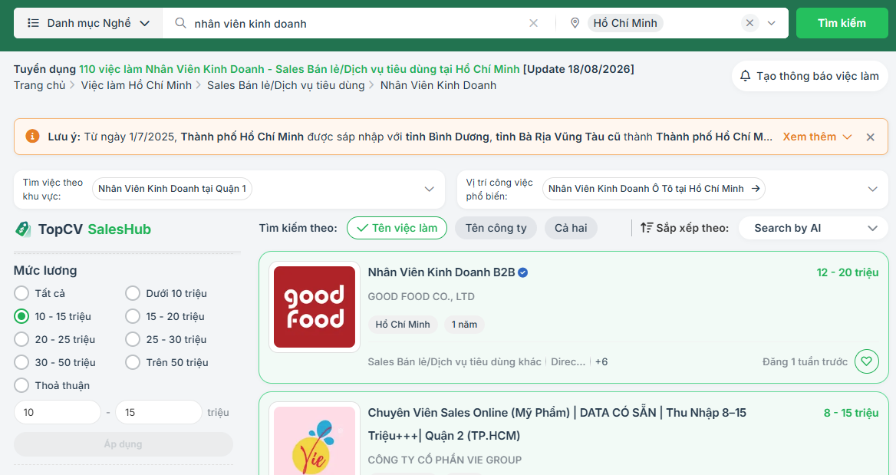The width and height of the screenshot is (896, 475).
Task: Click the 8 - 15 triệu salary text
Action: (x=851, y=413)
